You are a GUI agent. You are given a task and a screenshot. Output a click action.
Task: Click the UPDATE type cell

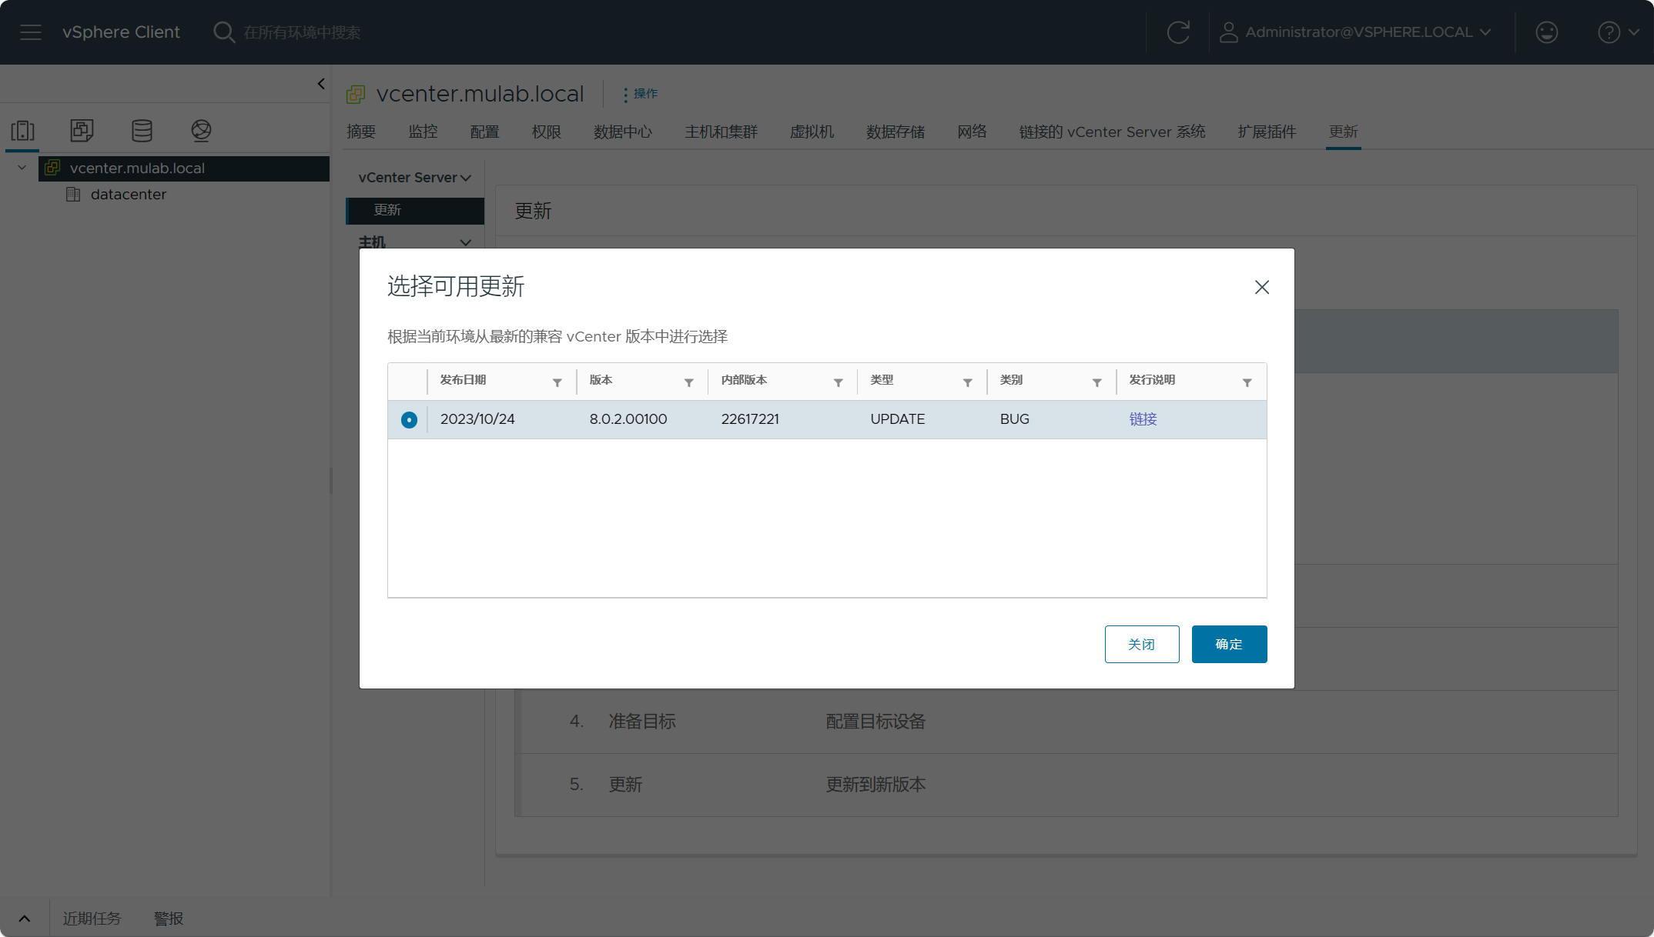[x=898, y=419]
